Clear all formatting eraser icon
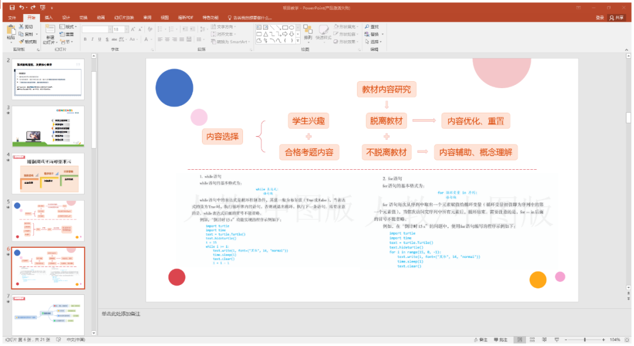The image size is (634, 346). (x=150, y=29)
